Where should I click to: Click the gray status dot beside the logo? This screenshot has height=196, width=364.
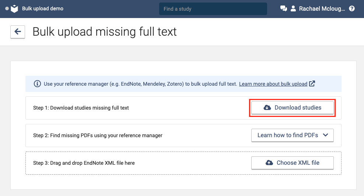coord(7,8)
